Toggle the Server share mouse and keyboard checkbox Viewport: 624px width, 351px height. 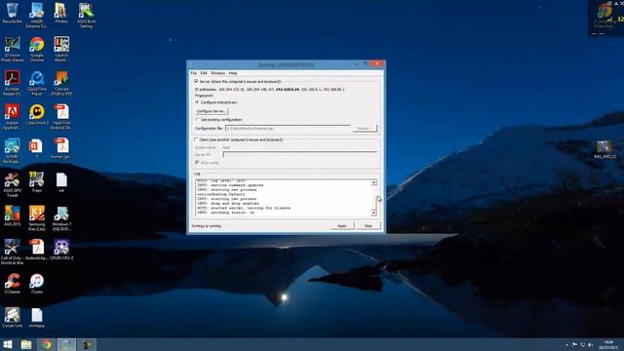196,81
